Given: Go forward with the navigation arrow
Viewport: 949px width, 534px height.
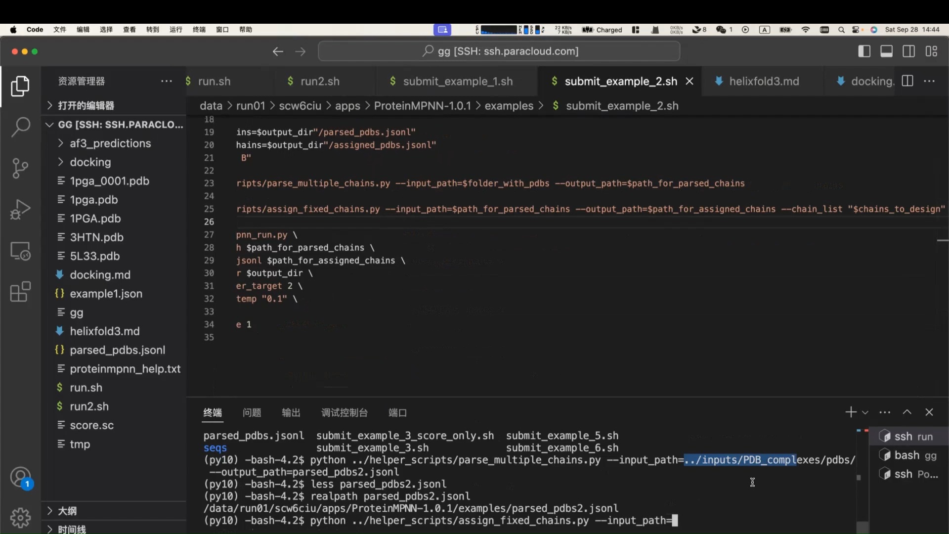Looking at the screenshot, I should (300, 51).
